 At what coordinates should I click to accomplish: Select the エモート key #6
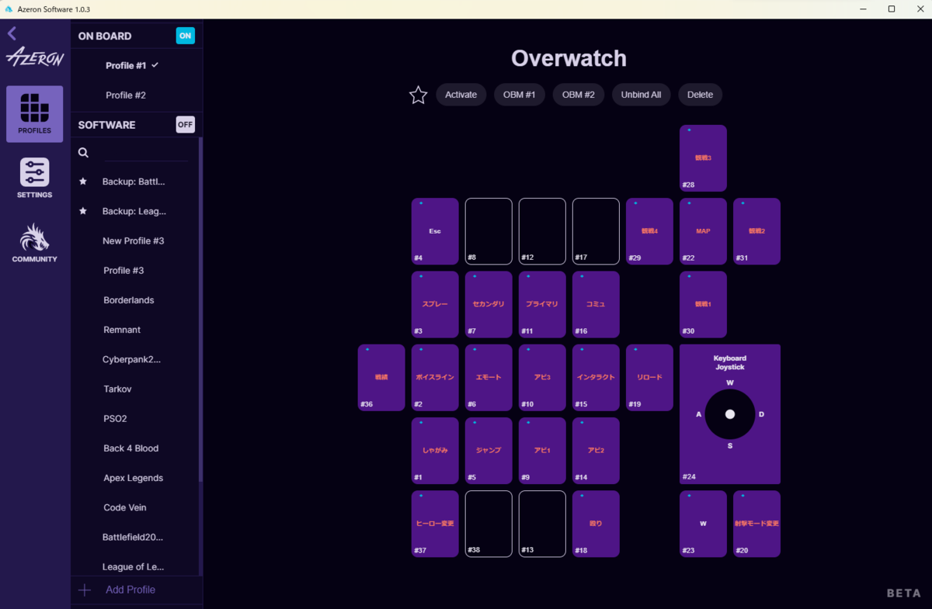click(489, 378)
